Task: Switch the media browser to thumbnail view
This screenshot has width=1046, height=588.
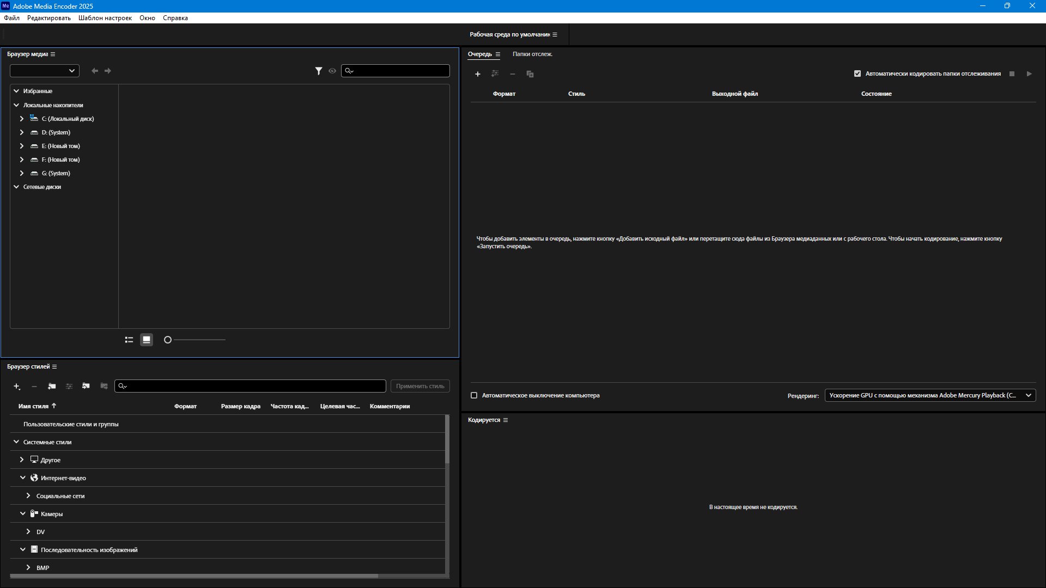Action: 147,340
